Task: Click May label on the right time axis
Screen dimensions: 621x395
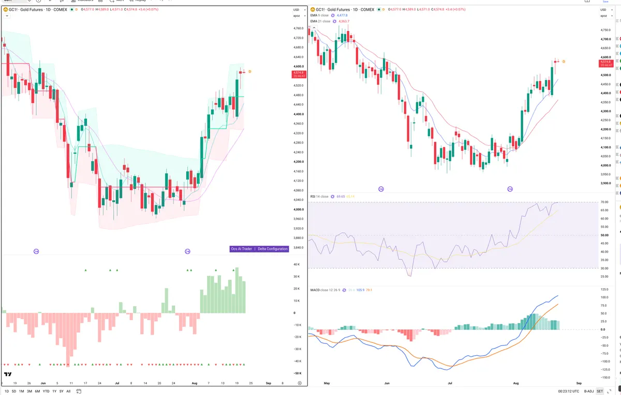Action: click(x=327, y=384)
